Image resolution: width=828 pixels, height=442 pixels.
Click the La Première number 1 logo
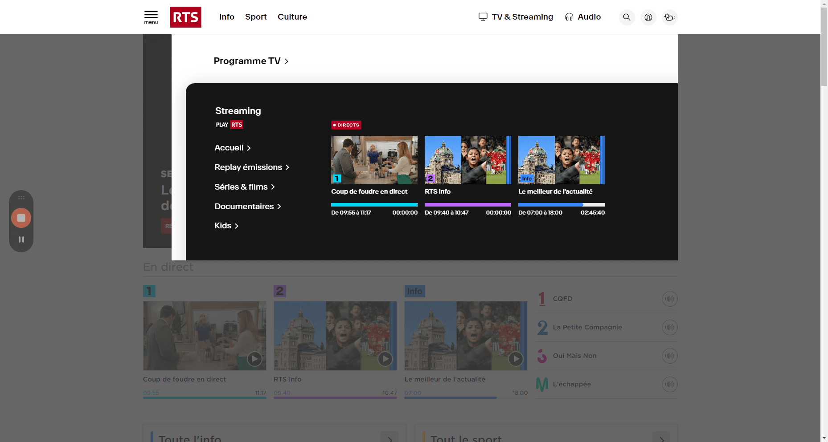click(542, 299)
